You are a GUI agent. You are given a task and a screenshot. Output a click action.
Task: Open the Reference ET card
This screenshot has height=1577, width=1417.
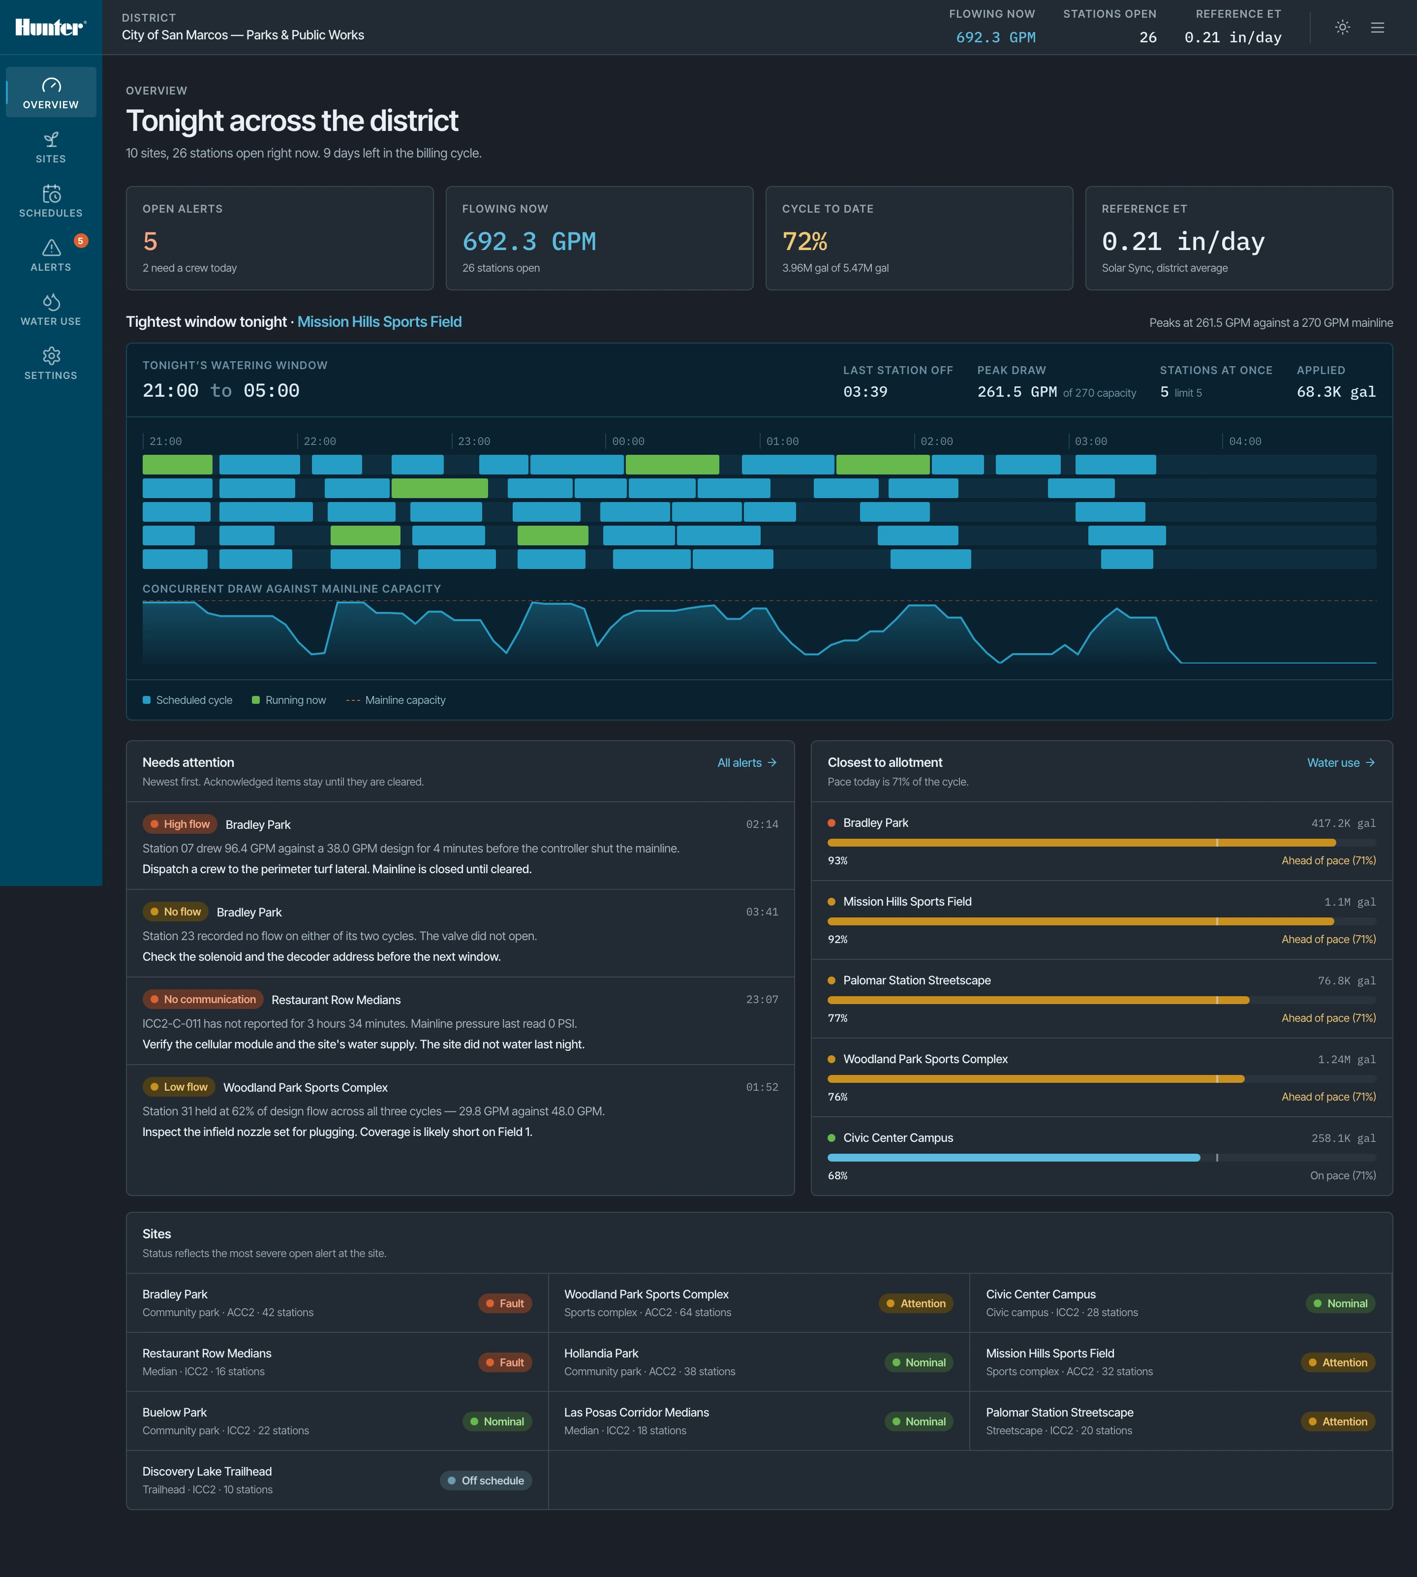click(x=1239, y=238)
